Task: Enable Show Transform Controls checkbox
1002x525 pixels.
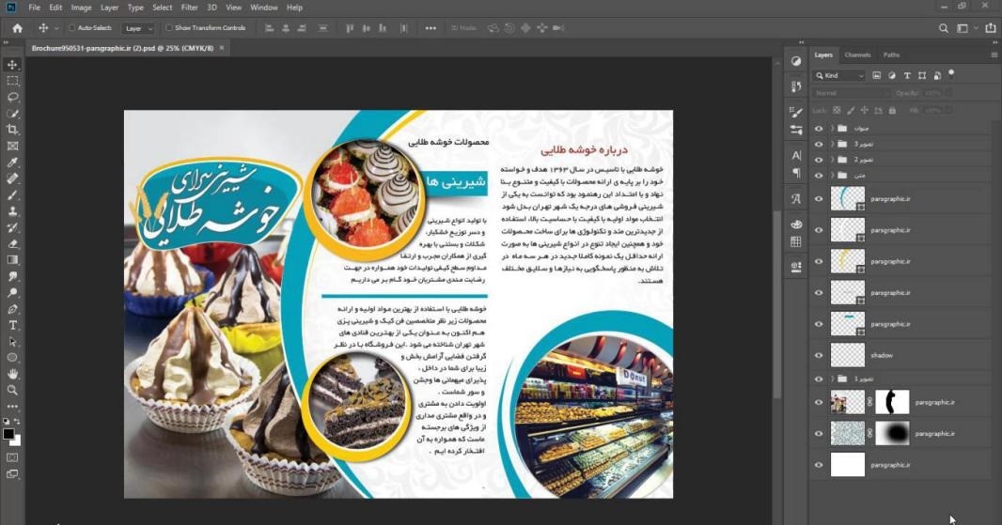Action: 168,28
